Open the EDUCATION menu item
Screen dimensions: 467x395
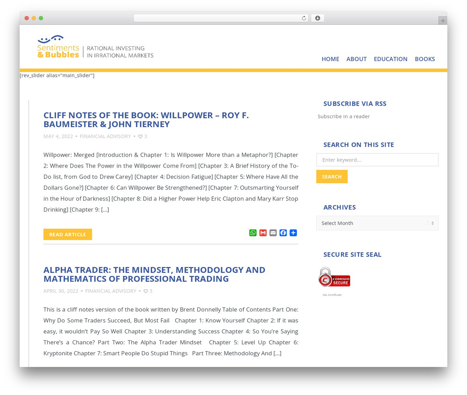[x=390, y=59]
